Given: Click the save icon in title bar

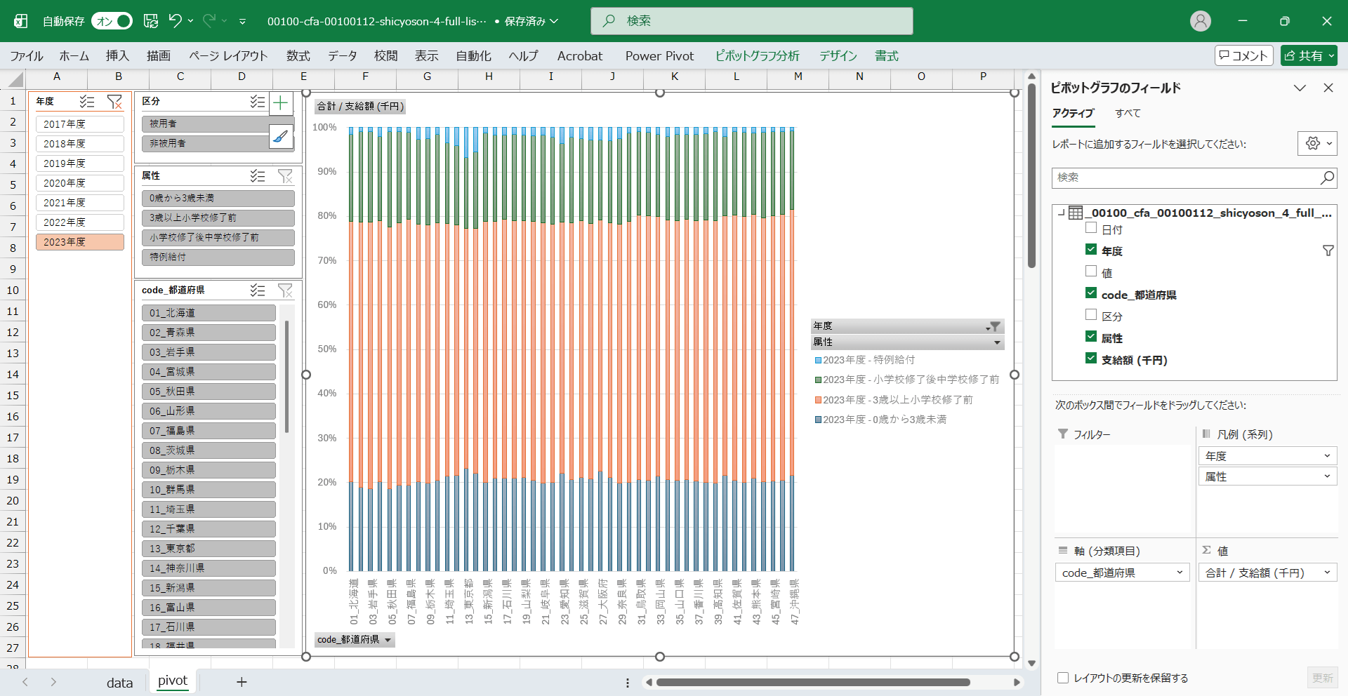Looking at the screenshot, I should click(x=151, y=21).
